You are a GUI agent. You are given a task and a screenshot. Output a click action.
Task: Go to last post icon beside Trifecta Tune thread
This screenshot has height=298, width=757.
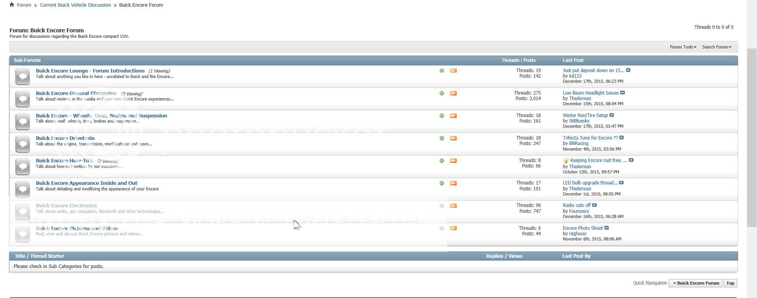tap(622, 138)
